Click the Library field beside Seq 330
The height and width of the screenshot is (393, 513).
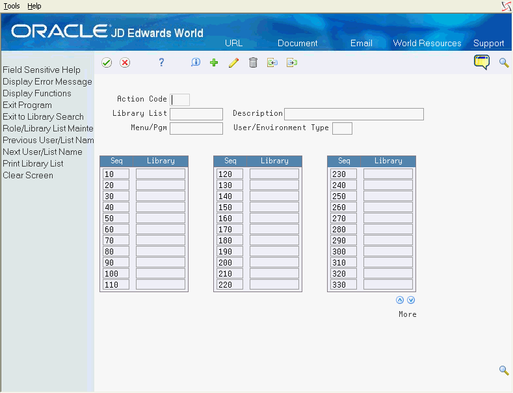388,284
